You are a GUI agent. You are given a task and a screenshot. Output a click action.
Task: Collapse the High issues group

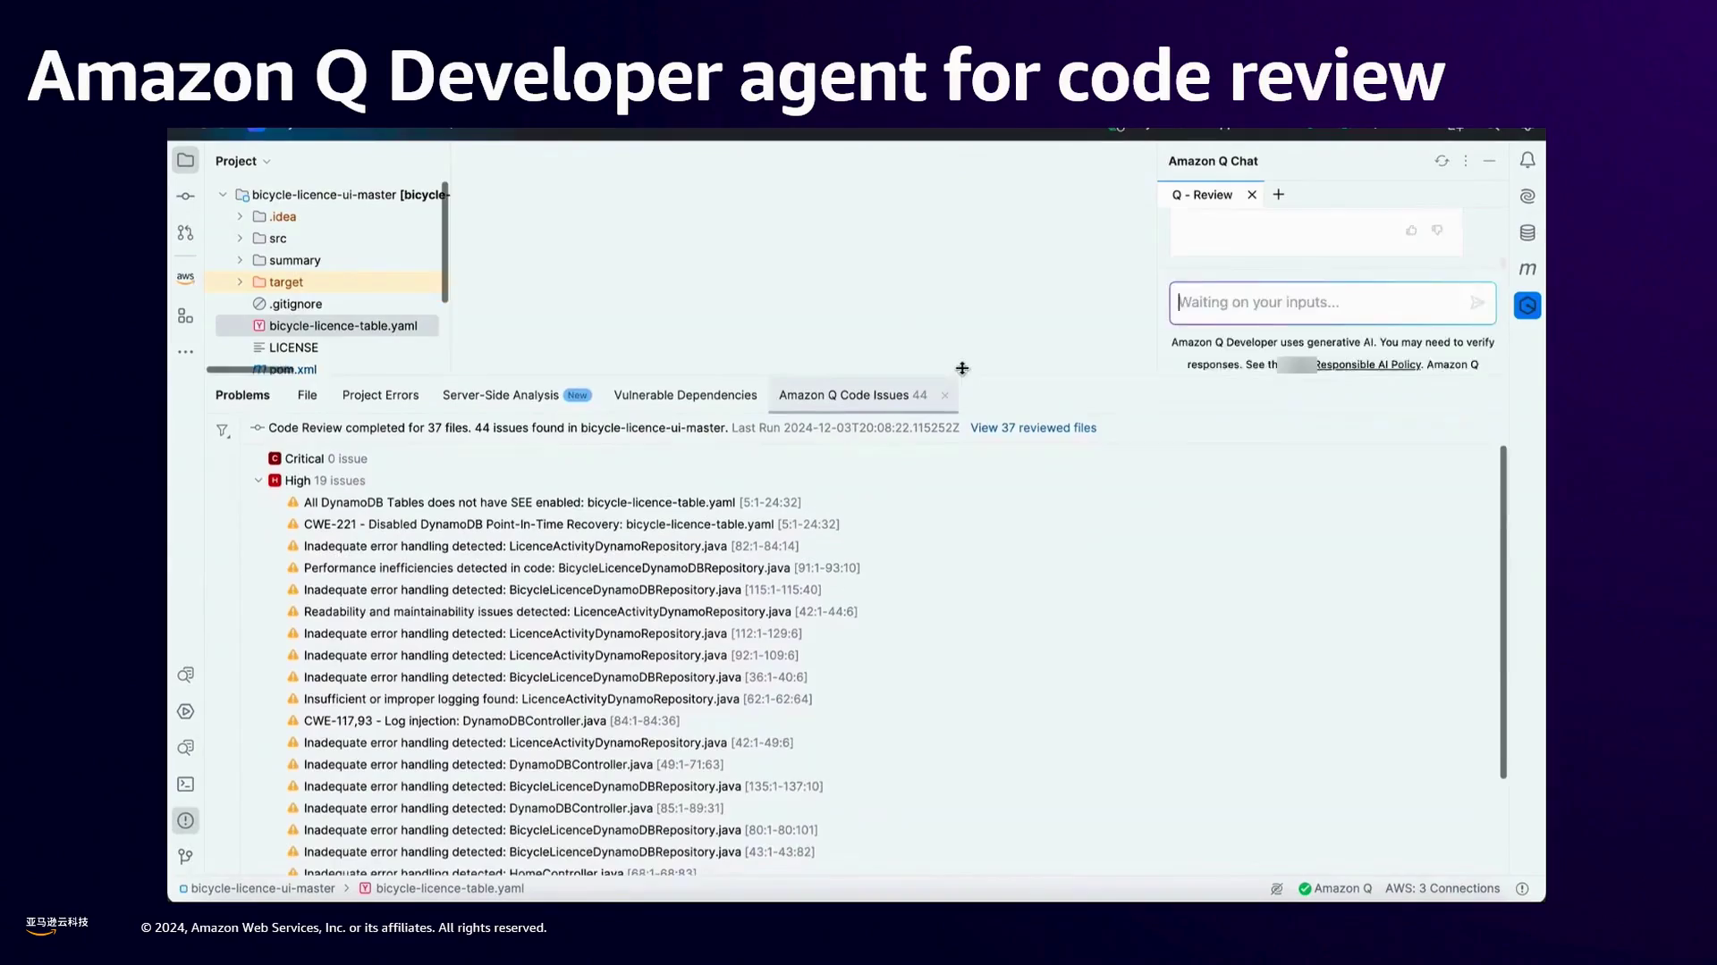258,481
